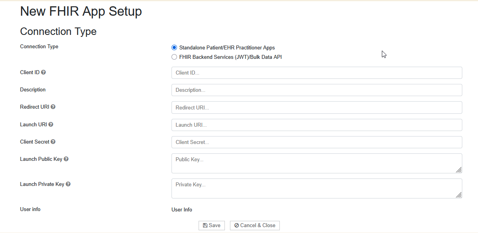Click the Launch Public Key help icon
The image size is (478, 233).
[x=66, y=159]
